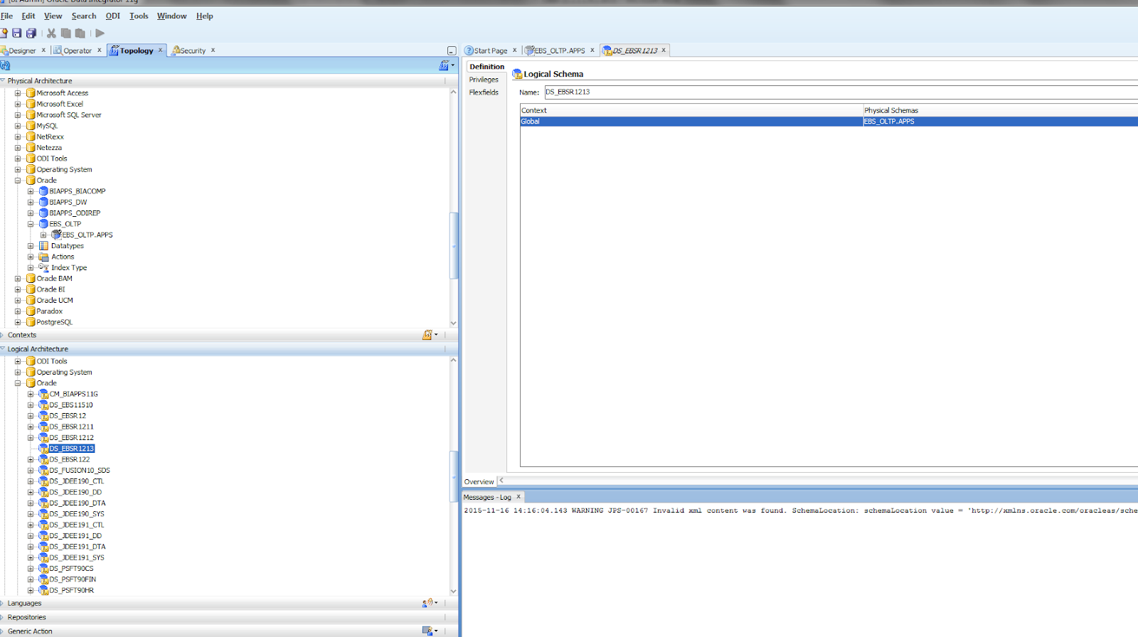The image size is (1138, 637).
Task: Open the Topology navigator menu icon
Action: pyautogui.click(x=447, y=65)
